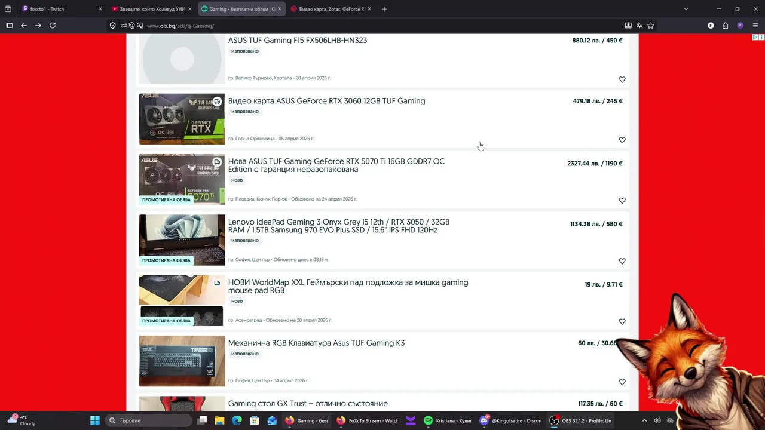Image resolution: width=765 pixels, height=430 pixels.
Task: Click the price 479.18 лв. / 245 €
Action: pyautogui.click(x=598, y=101)
